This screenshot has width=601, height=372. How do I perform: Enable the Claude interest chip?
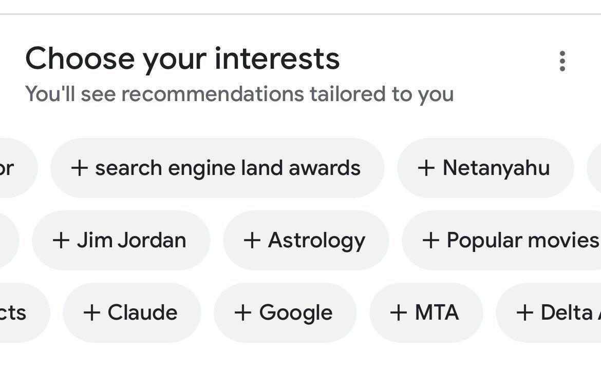(x=142, y=312)
